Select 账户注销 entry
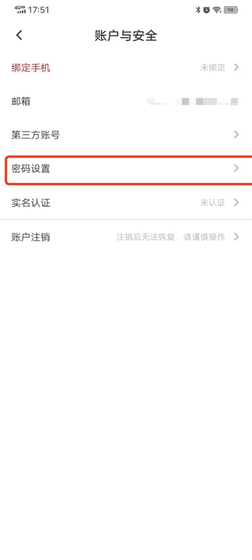 coord(126,237)
